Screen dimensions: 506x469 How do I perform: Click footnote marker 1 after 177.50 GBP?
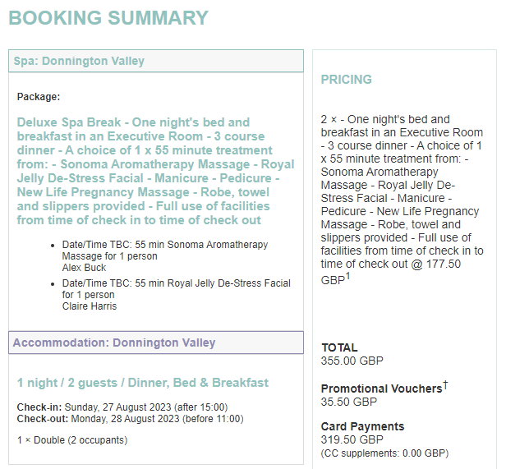(x=347, y=276)
